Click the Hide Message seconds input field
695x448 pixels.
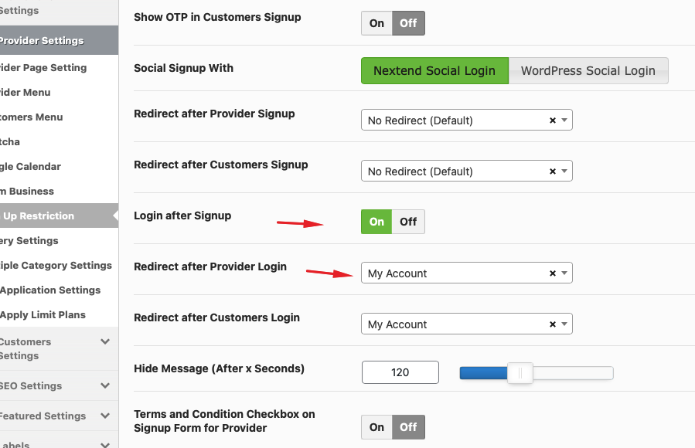pos(400,372)
